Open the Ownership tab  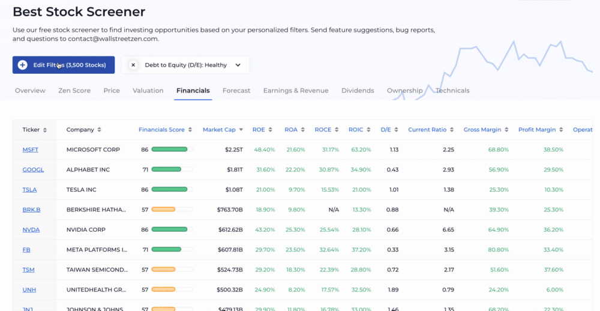point(405,91)
